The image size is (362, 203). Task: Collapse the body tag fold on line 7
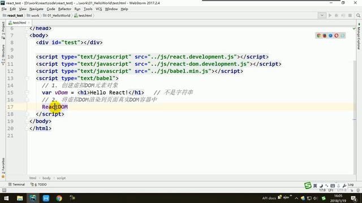pos(27,36)
